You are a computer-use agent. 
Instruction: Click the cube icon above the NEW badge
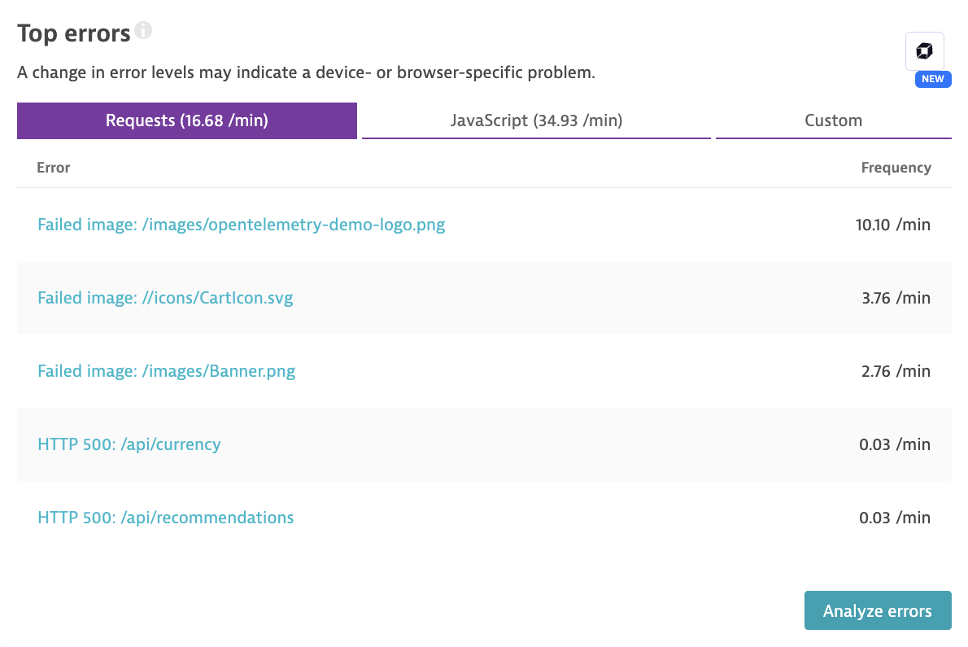(x=924, y=50)
